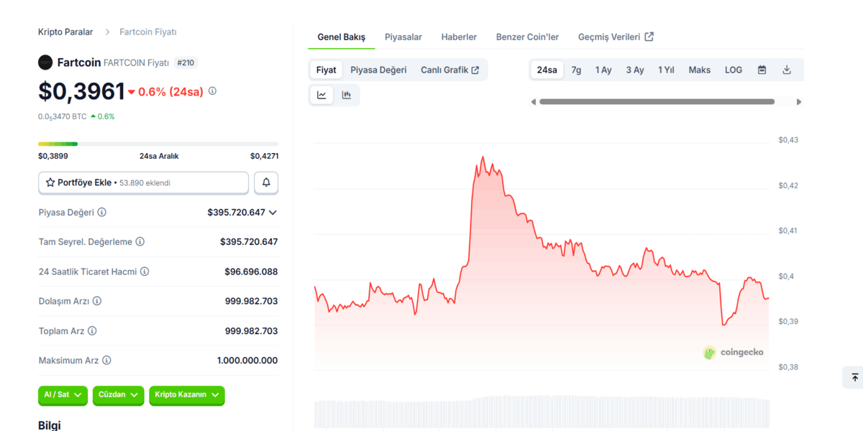Expand the Al / Sat dropdown

pos(63,395)
